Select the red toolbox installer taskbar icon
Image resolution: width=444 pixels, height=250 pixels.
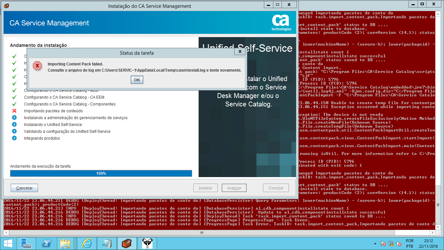pos(127,243)
